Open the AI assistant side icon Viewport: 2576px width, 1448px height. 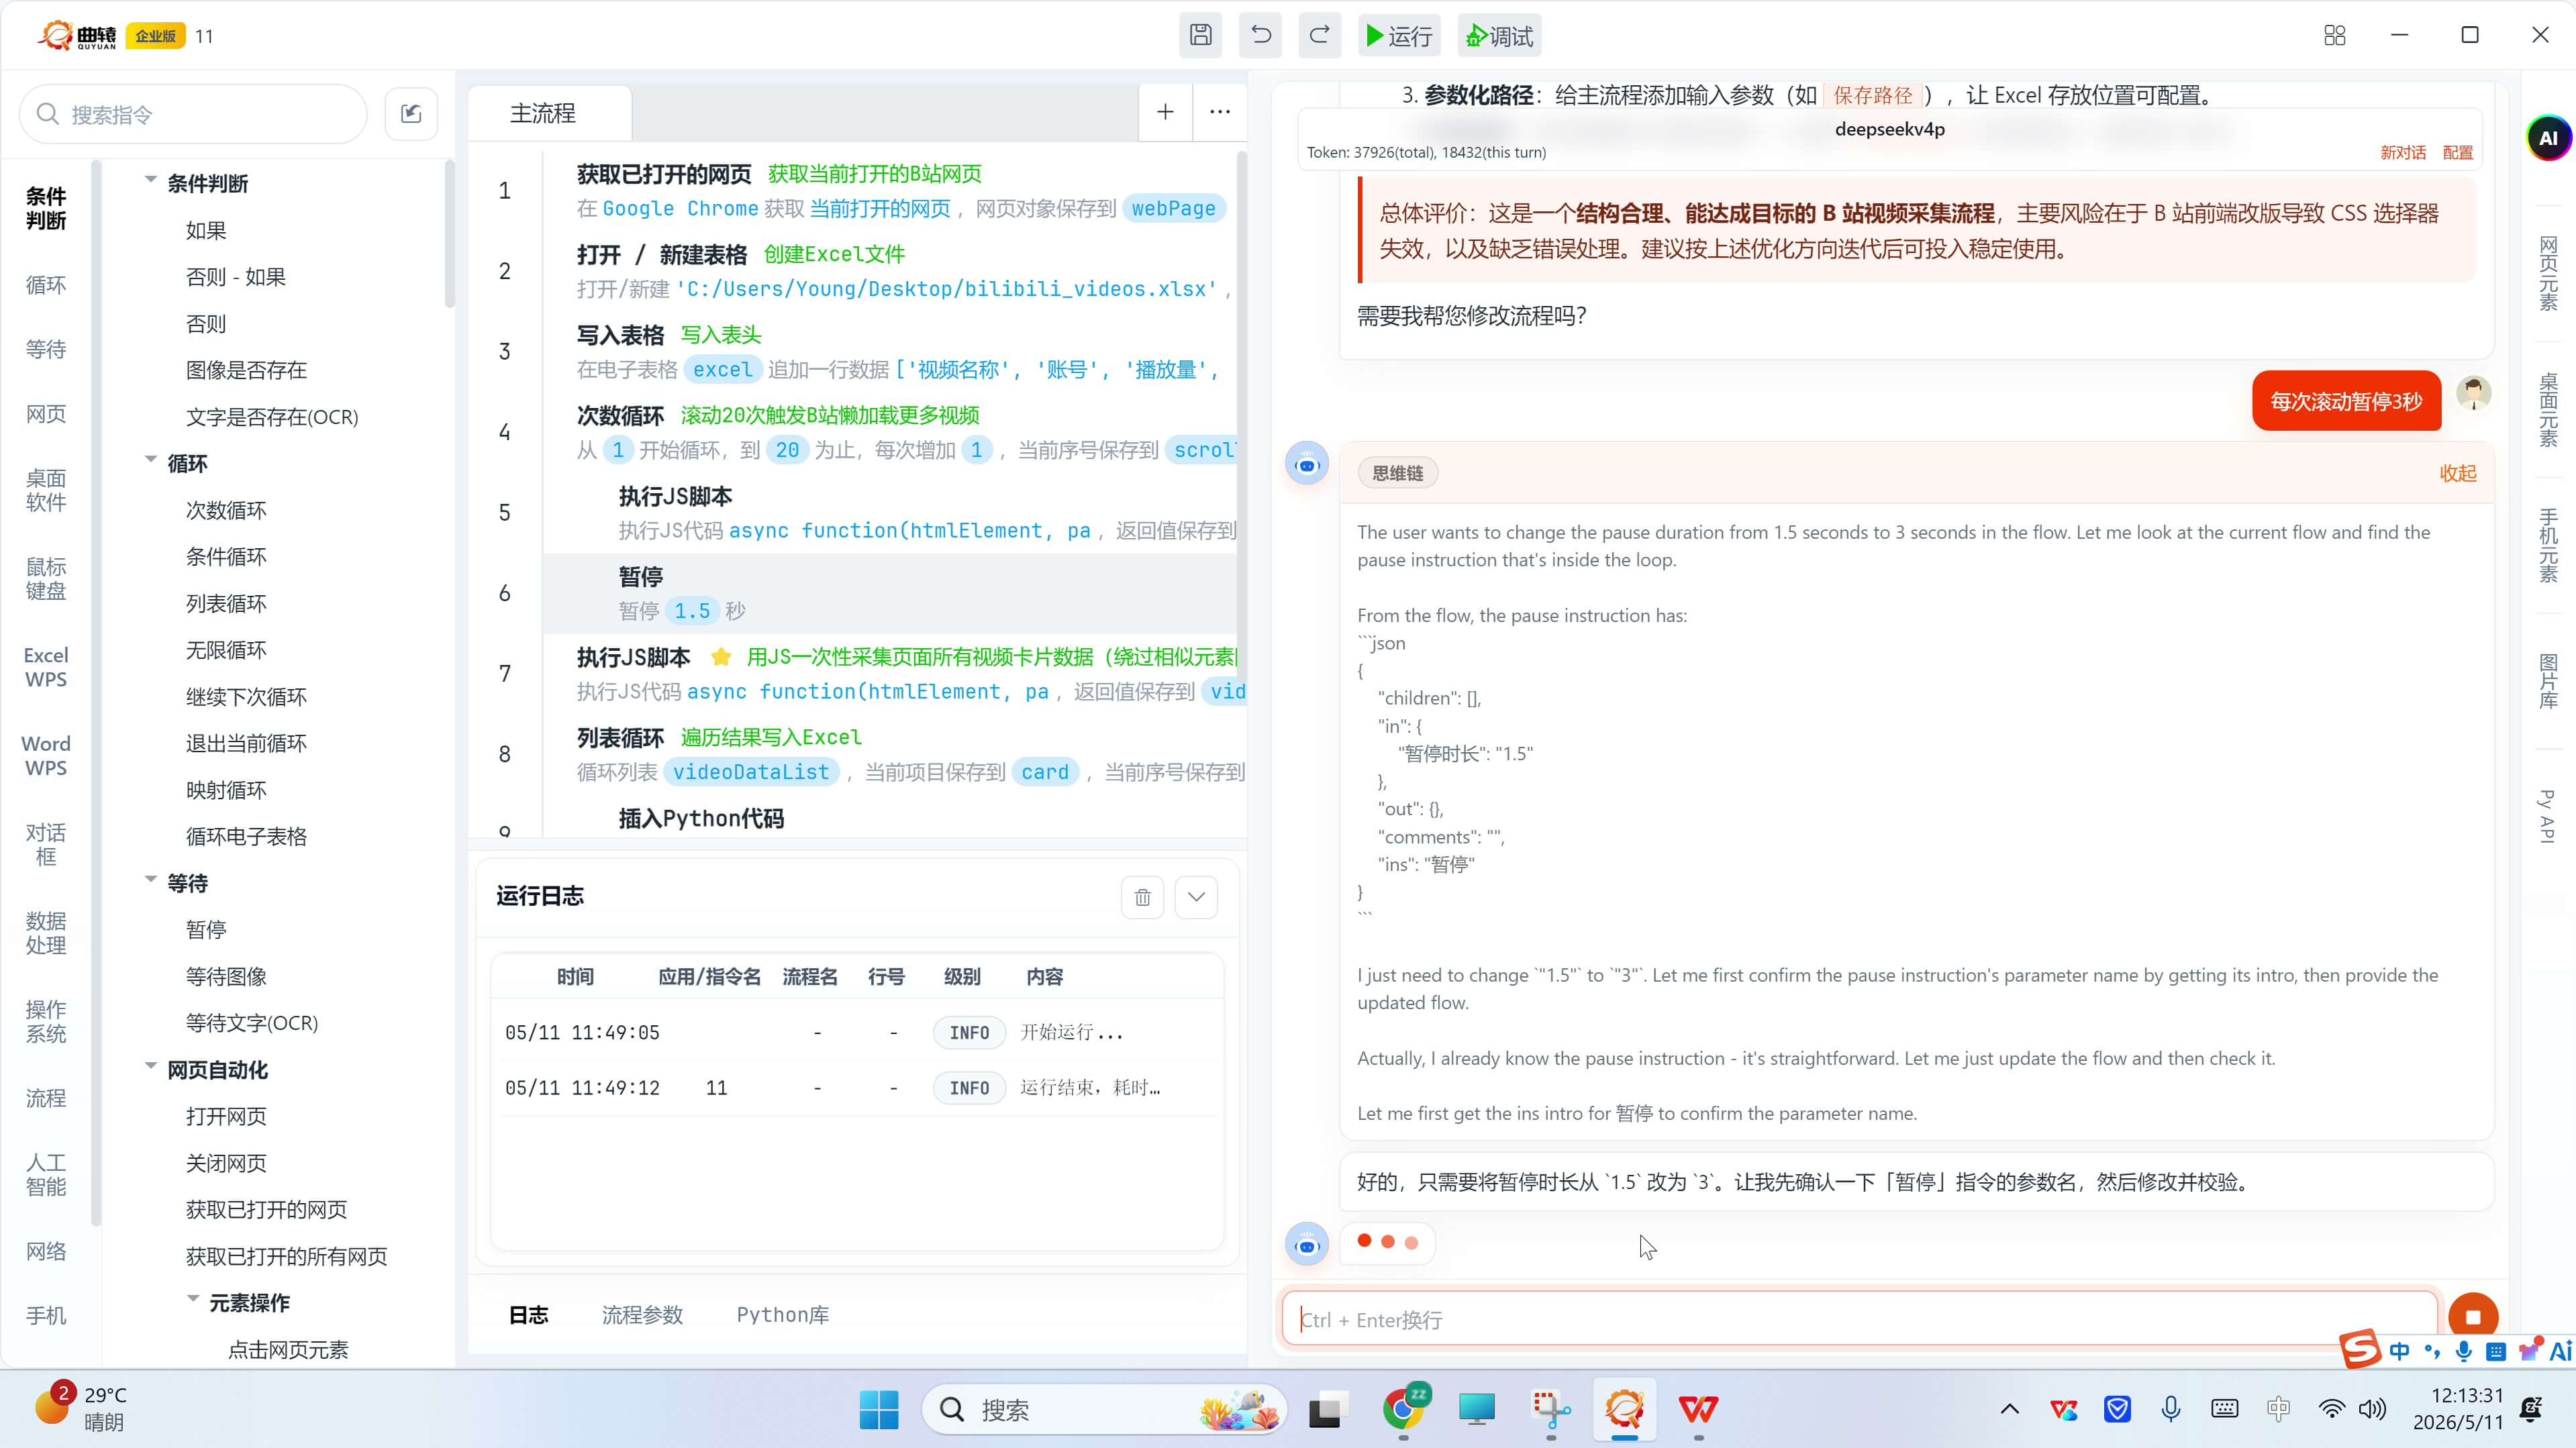(2548, 138)
